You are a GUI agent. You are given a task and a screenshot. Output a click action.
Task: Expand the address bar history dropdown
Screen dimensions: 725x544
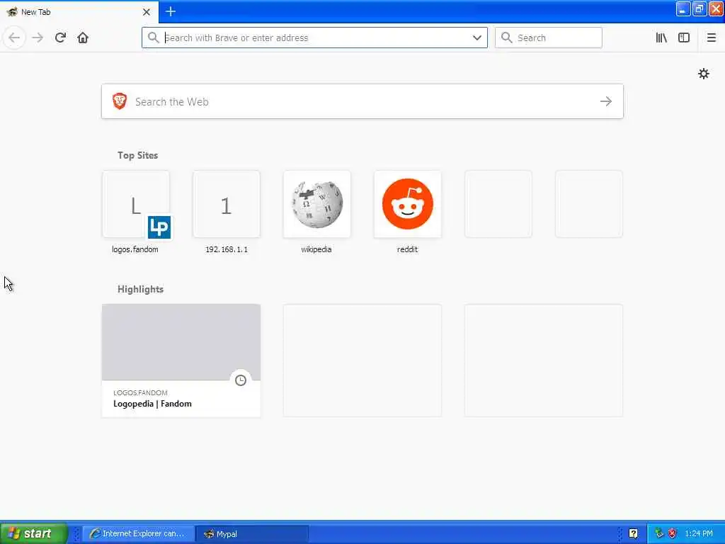(476, 38)
